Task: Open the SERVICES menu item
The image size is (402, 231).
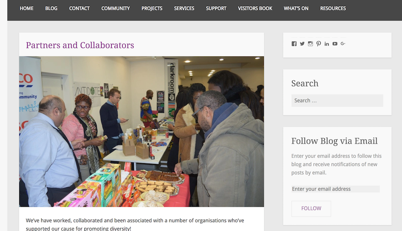Action: click(184, 9)
